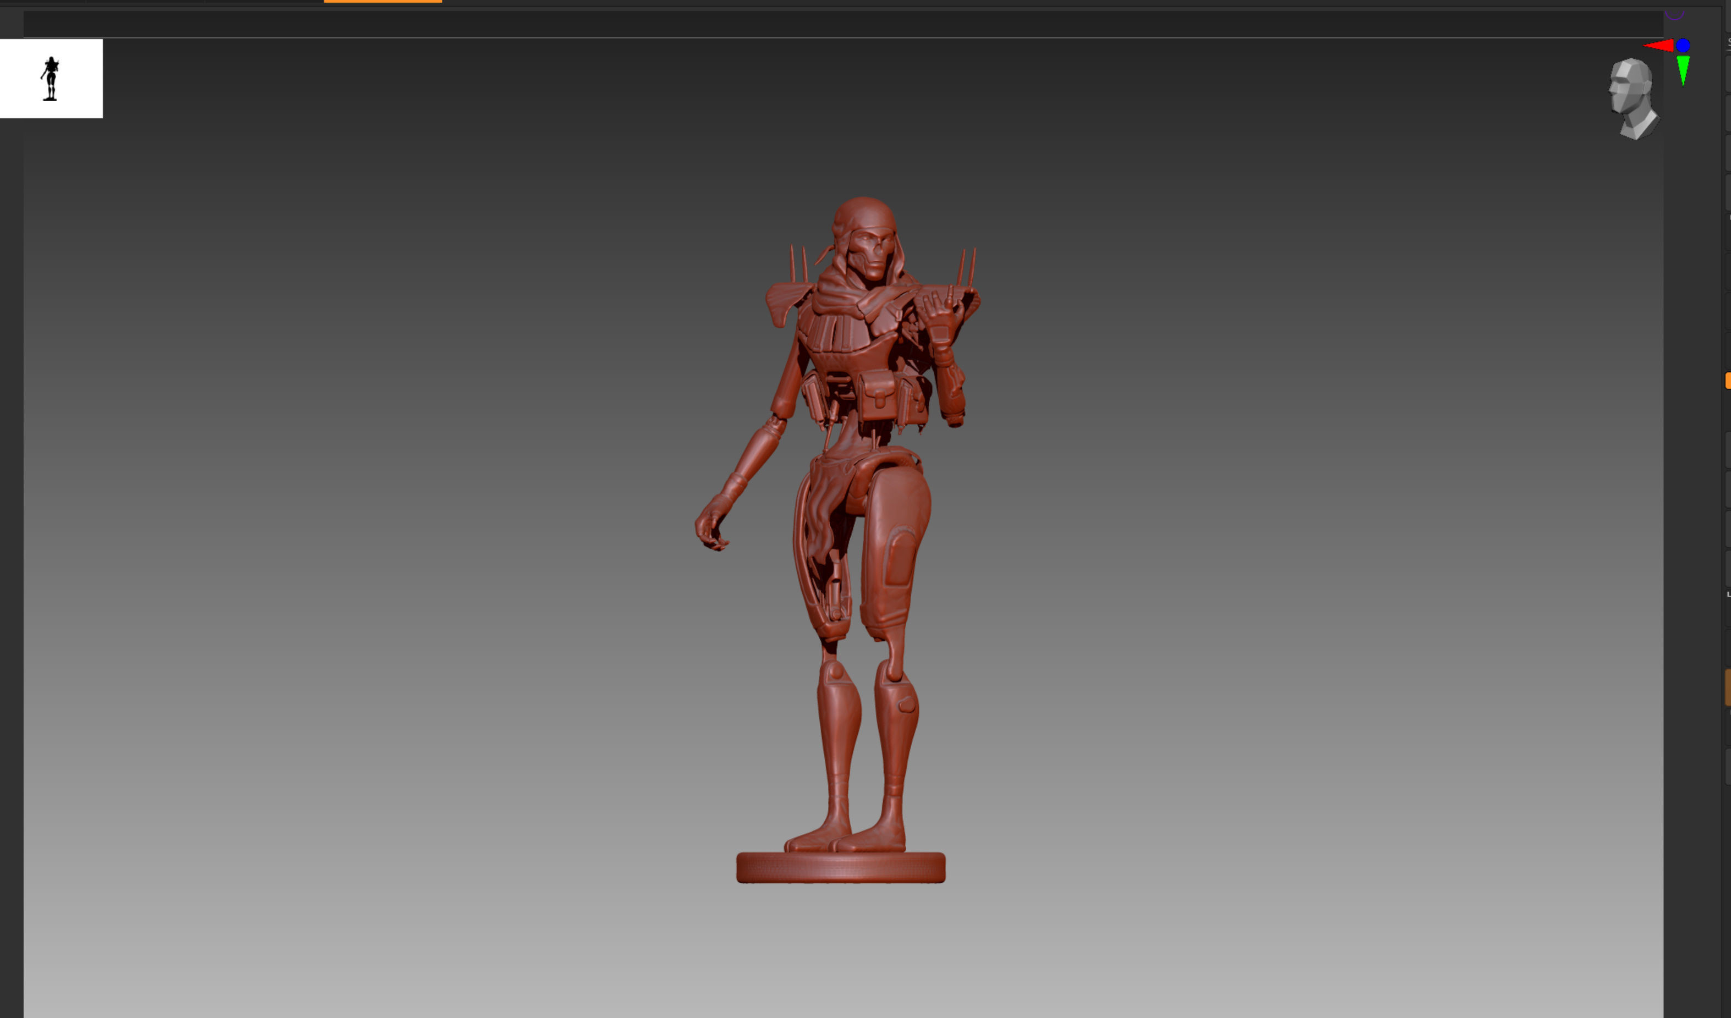This screenshot has height=1018, width=1731.
Task: Click the blue Z axis dot
Action: [1683, 45]
